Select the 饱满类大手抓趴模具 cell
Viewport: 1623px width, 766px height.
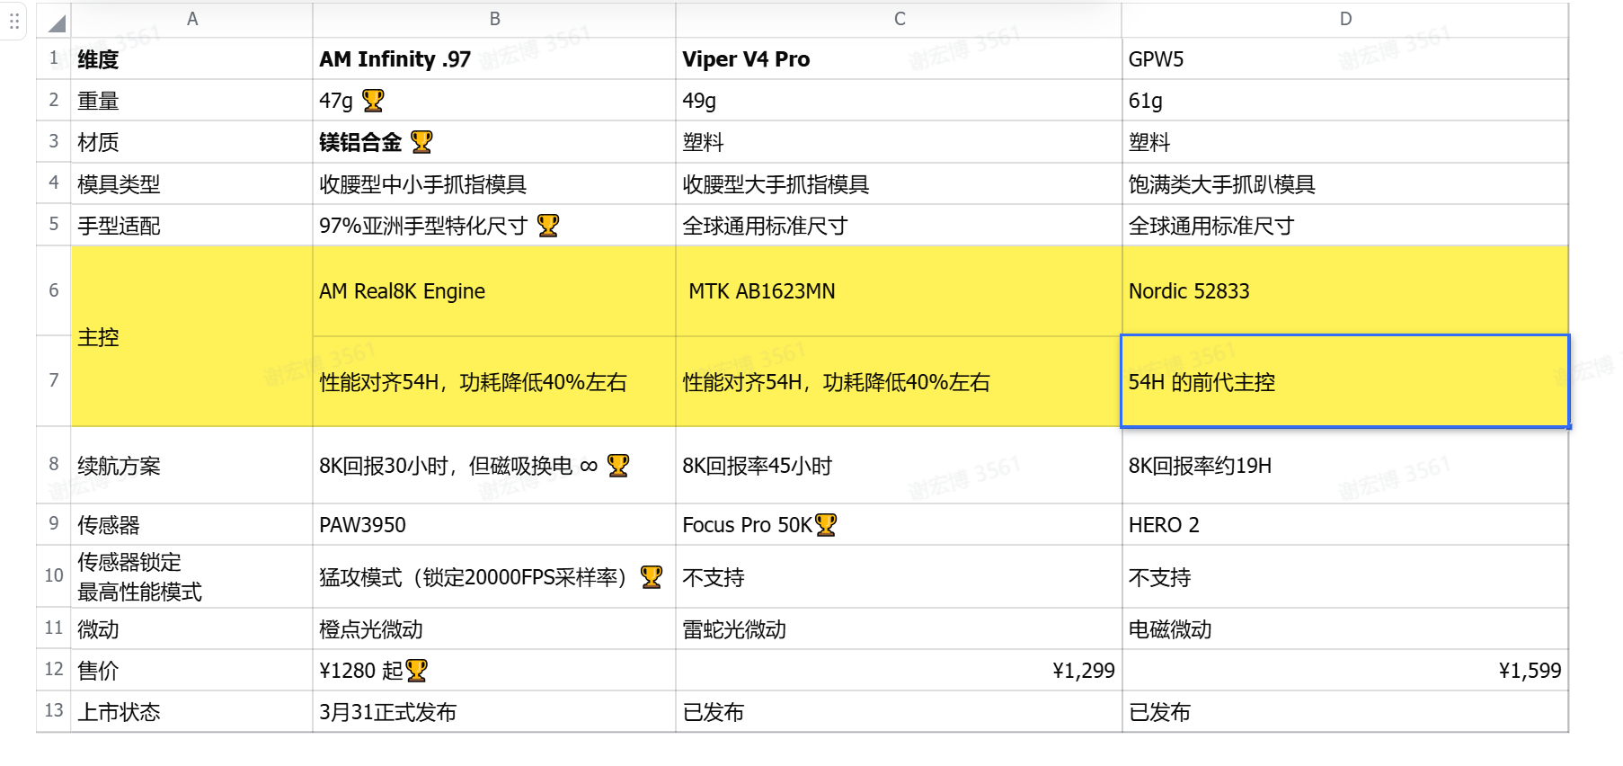click(1345, 183)
